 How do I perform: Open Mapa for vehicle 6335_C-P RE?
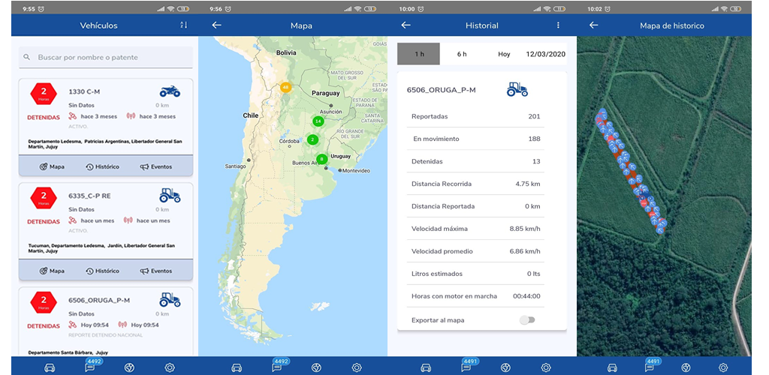coord(52,271)
